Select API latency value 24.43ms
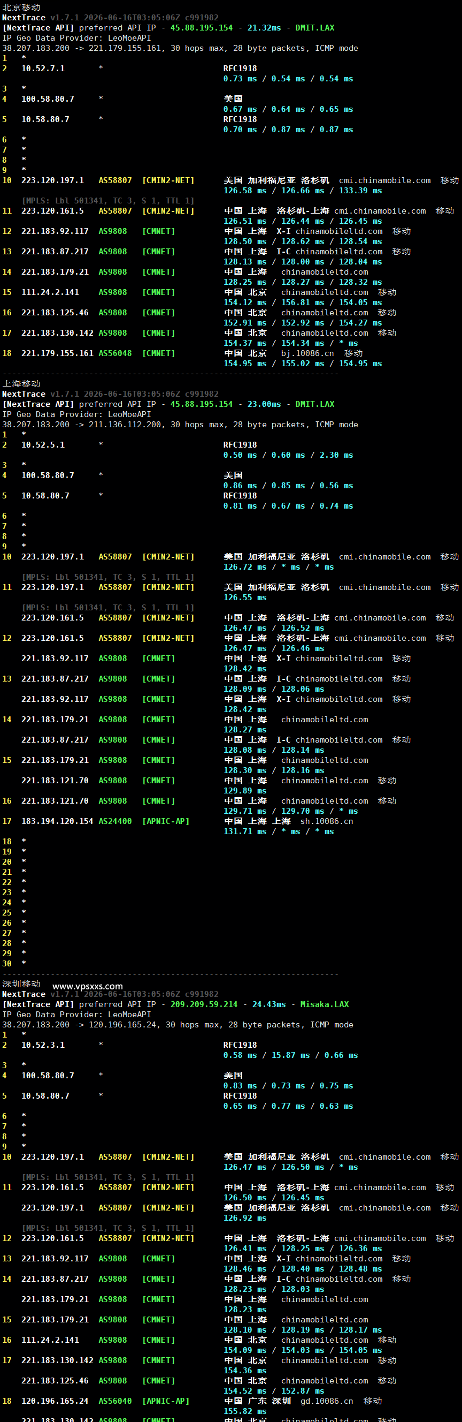 269,1004
